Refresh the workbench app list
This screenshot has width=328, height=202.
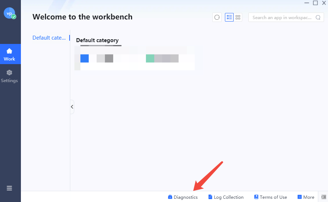217,17
